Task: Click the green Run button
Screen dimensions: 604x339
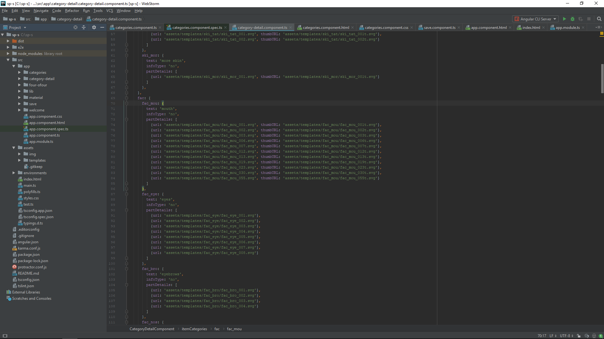Action: (564, 19)
